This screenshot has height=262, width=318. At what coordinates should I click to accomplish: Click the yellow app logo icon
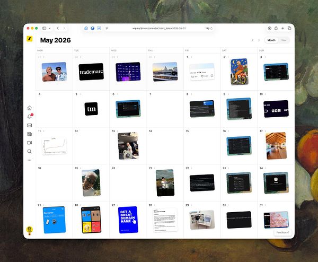(x=30, y=39)
